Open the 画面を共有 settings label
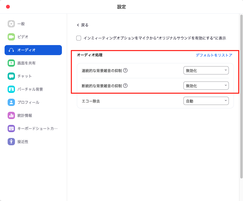243x201 pixels. 27,63
